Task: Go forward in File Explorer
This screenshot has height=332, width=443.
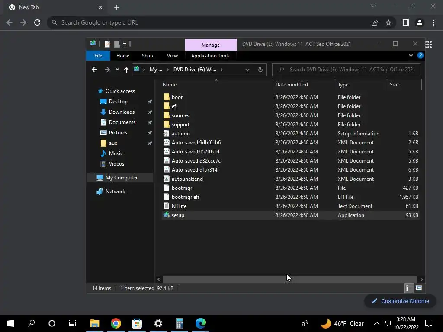Action: 107,70
